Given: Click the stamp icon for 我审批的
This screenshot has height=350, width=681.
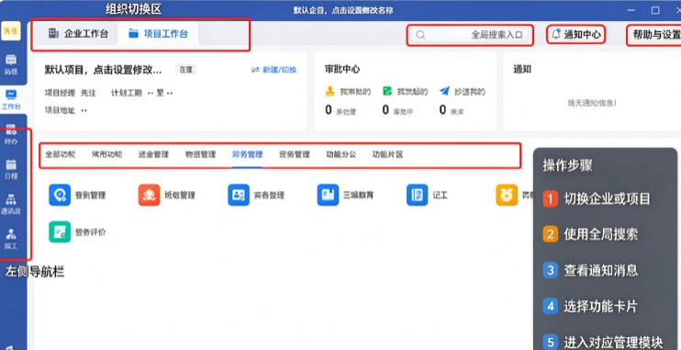Looking at the screenshot, I should click(x=330, y=91).
